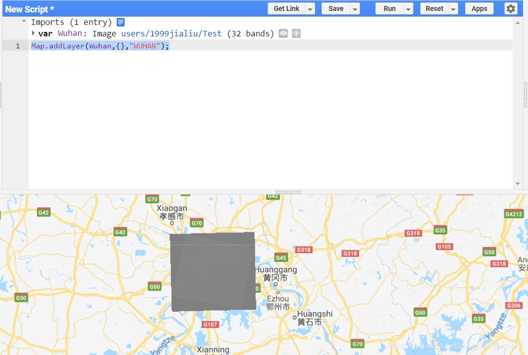Select the G70 highway shield below Xiaogan

tap(196, 223)
